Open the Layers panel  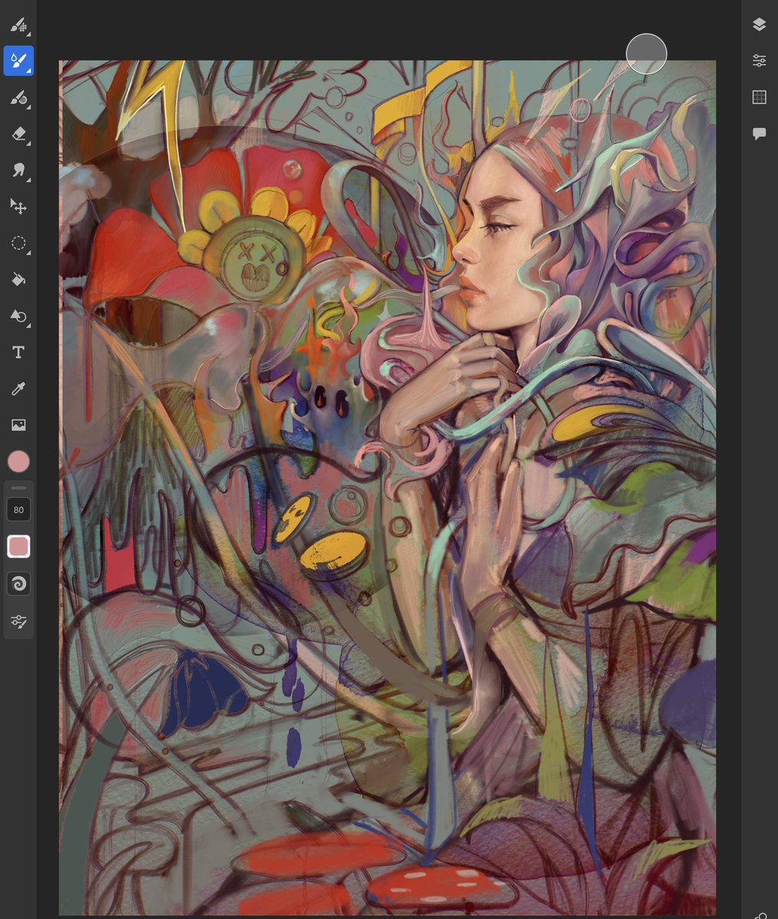point(759,25)
